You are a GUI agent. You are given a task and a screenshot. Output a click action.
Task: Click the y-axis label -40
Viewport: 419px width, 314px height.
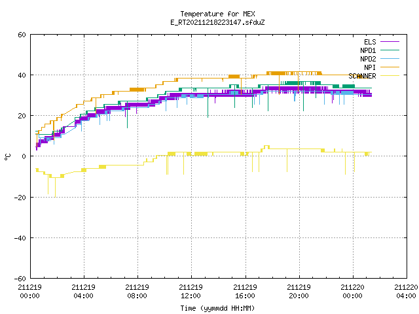click(20, 238)
